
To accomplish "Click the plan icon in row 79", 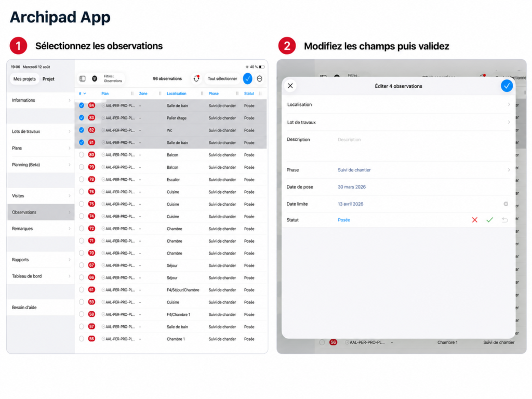I will (103, 167).
